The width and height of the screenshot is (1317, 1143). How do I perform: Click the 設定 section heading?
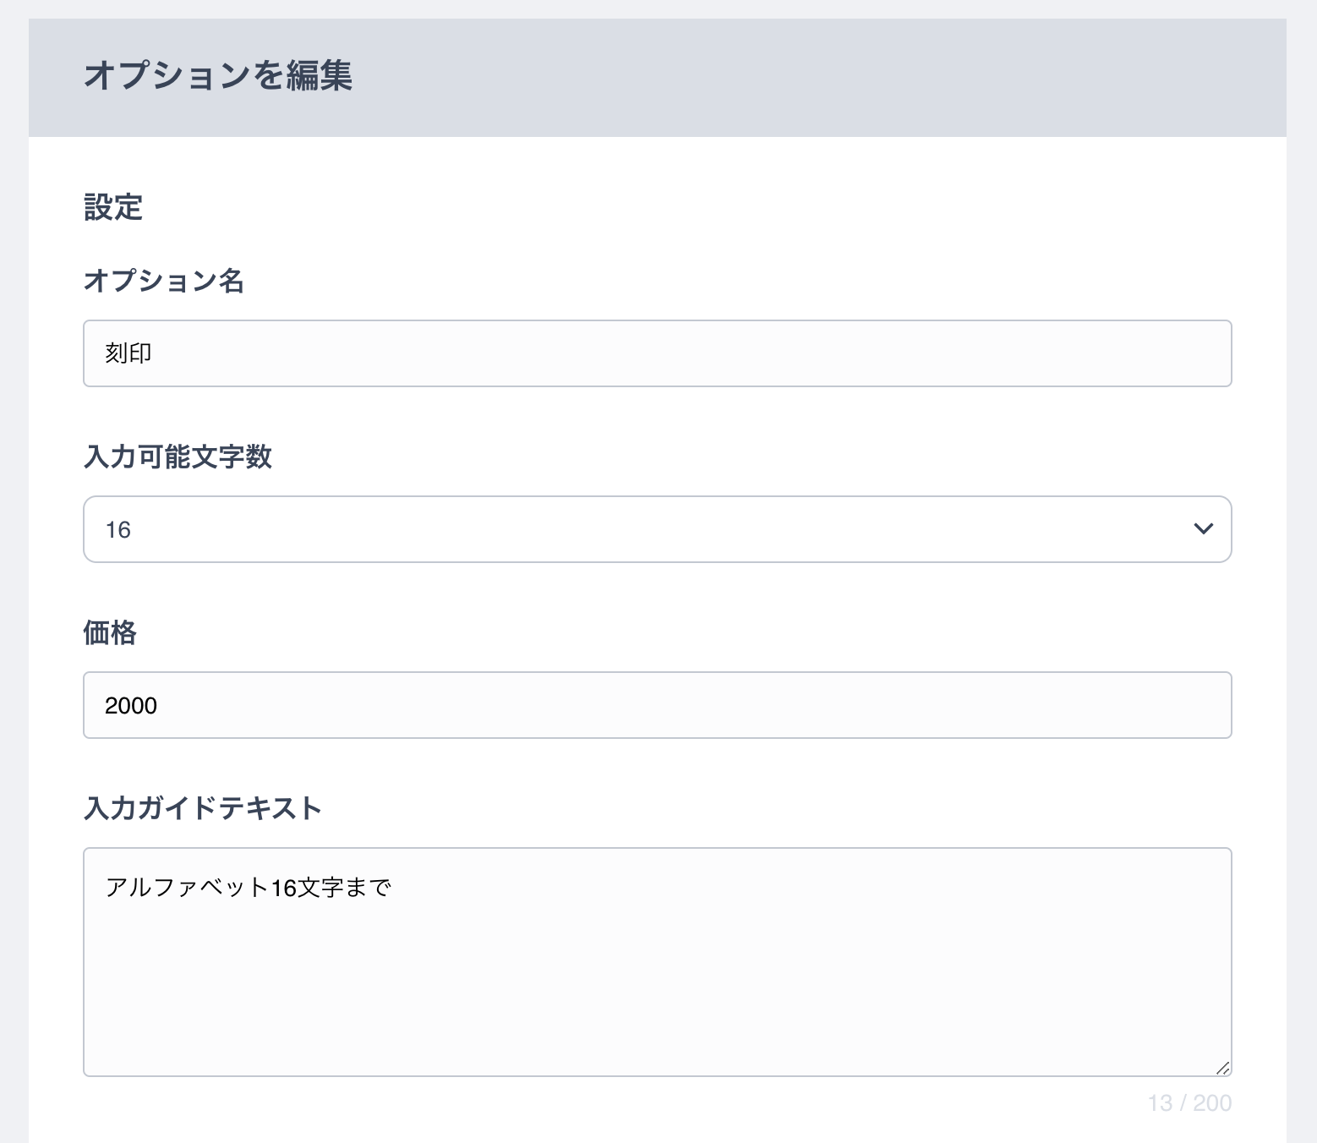[x=113, y=207]
